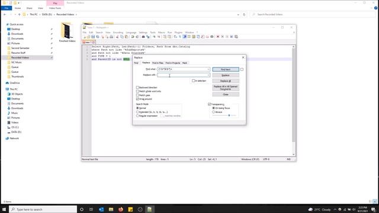
Task: Open the Notepad++ Plugins menu
Action: 178,33
